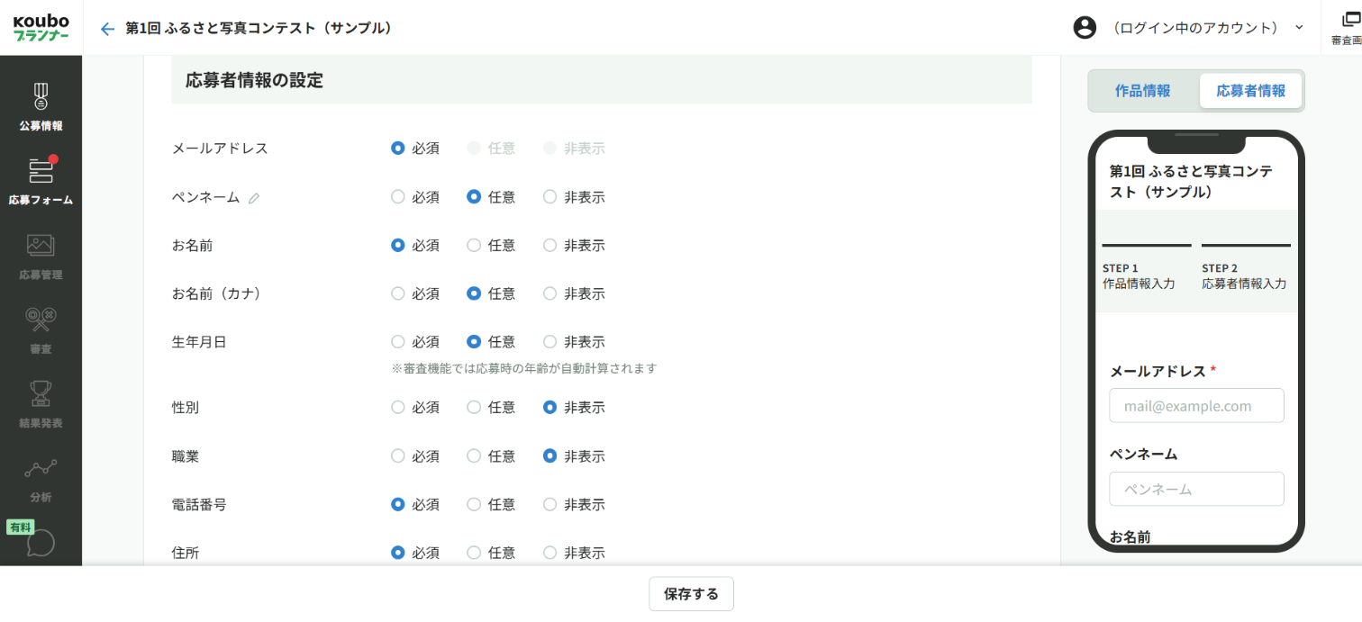Click the 年齢が自動計算されます note
The image size is (1362, 622).
pyautogui.click(x=524, y=368)
